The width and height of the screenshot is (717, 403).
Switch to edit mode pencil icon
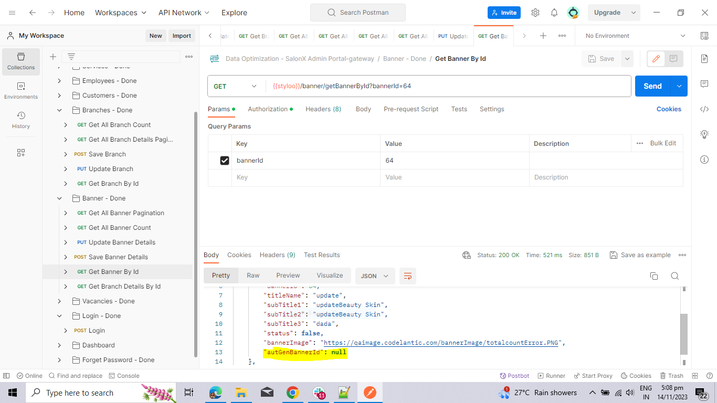(x=656, y=59)
